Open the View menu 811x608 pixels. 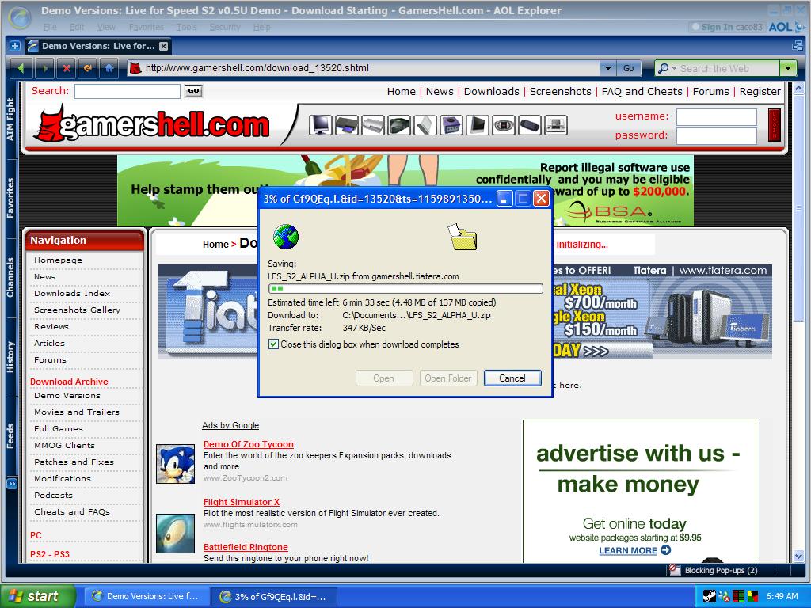106,27
